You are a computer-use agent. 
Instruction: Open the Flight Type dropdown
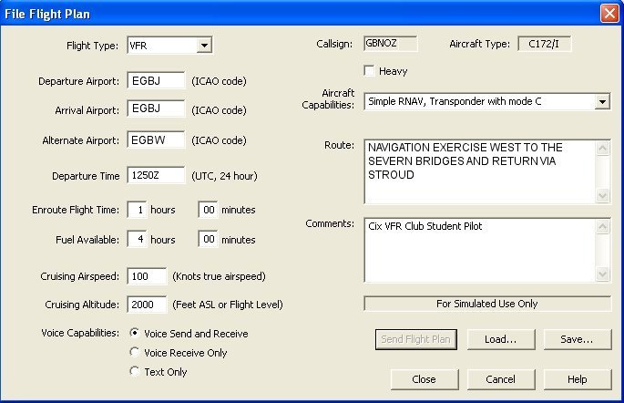pyautogui.click(x=204, y=45)
